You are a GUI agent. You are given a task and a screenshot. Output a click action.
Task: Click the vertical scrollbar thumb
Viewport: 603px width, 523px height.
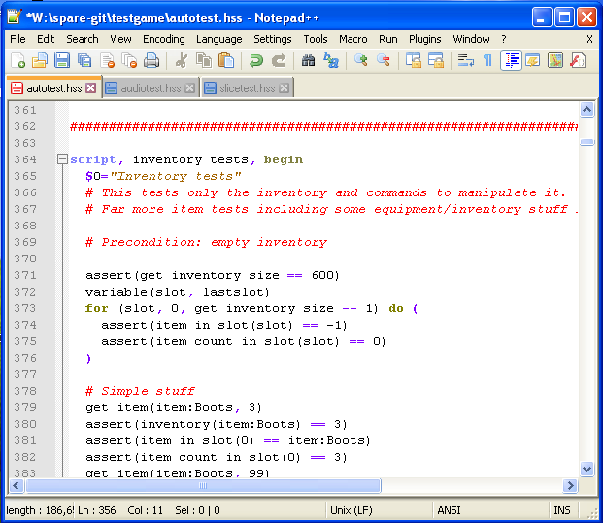(x=586, y=143)
